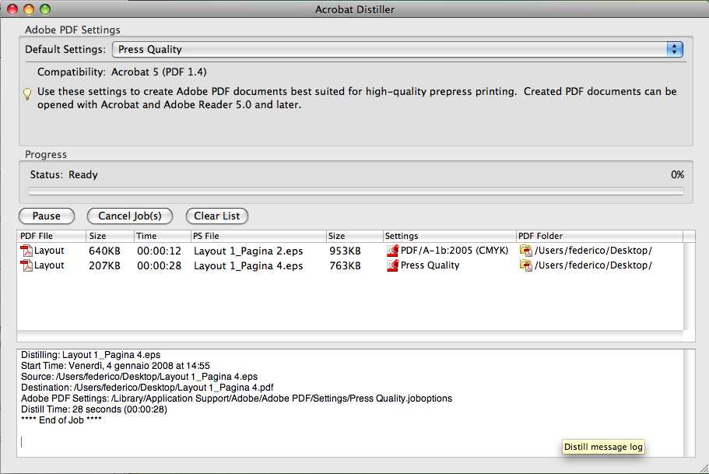
Task: Select the Layout 1_Pagina 2.eps entry
Action: 248,251
